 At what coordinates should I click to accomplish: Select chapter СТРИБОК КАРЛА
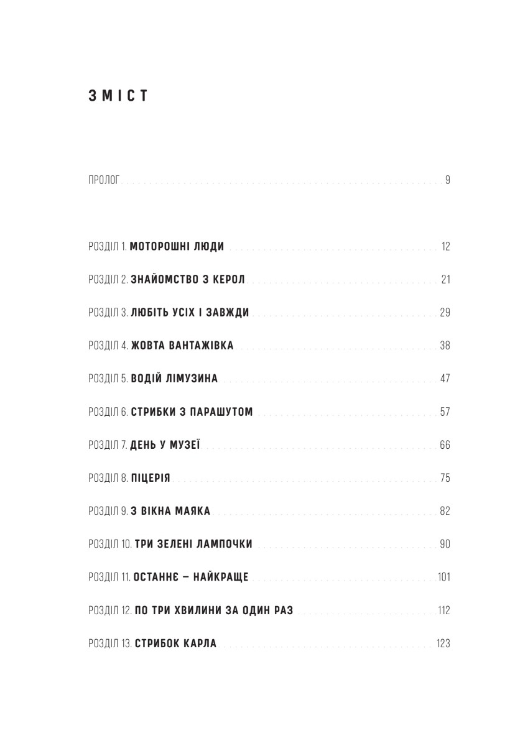tap(269, 643)
